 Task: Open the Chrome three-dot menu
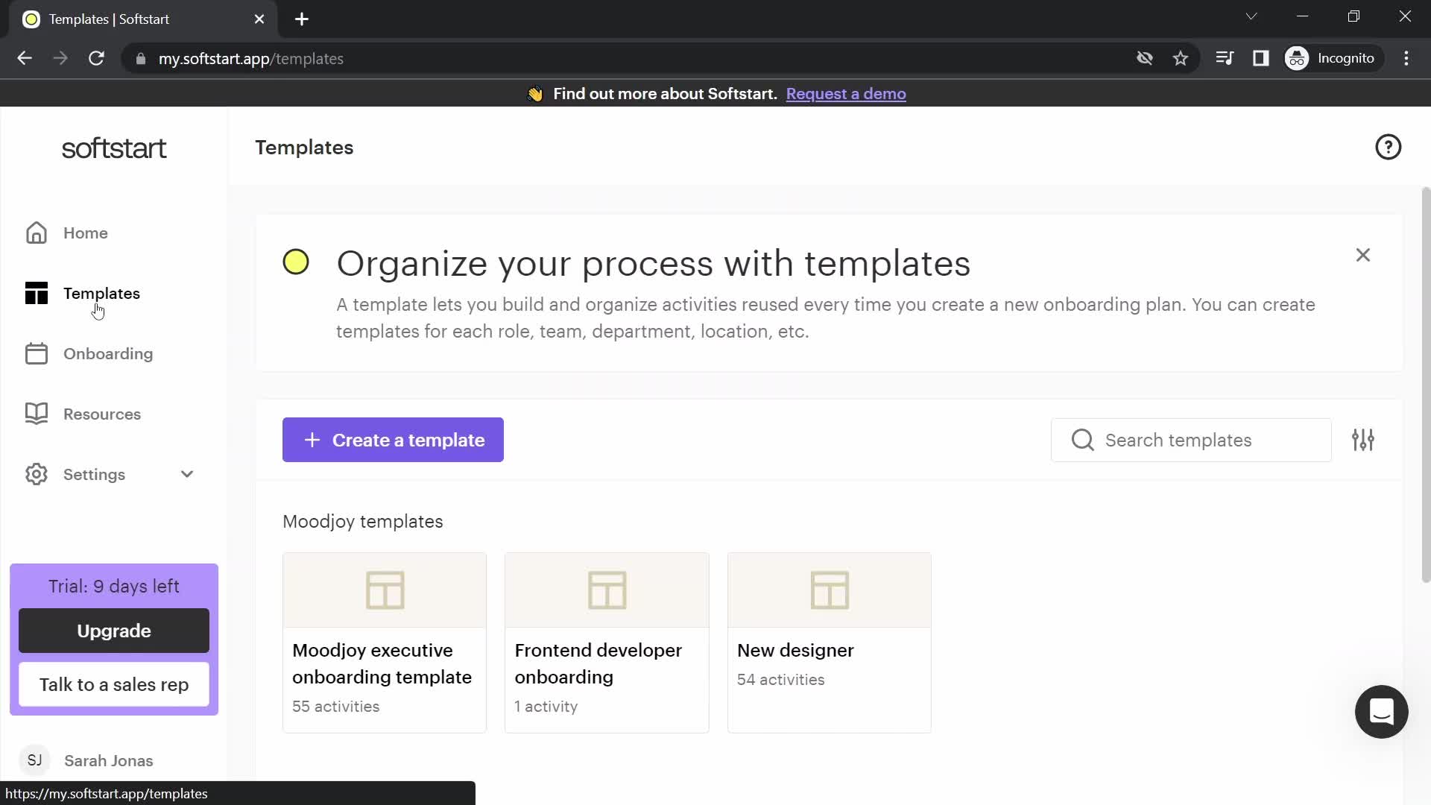[x=1406, y=58]
